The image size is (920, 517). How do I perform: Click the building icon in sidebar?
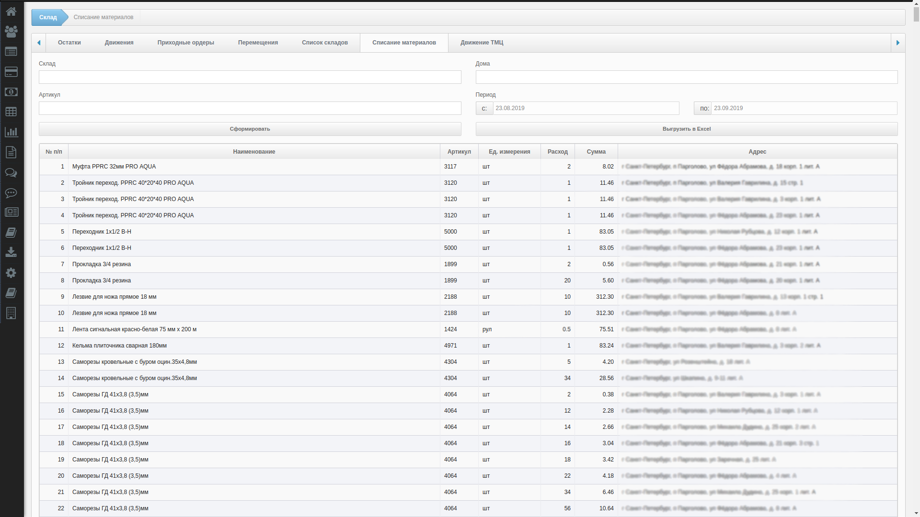click(11, 313)
